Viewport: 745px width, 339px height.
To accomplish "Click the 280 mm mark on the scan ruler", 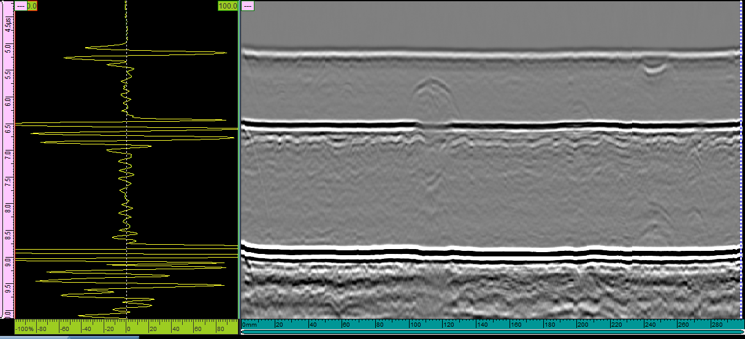I will point(716,324).
